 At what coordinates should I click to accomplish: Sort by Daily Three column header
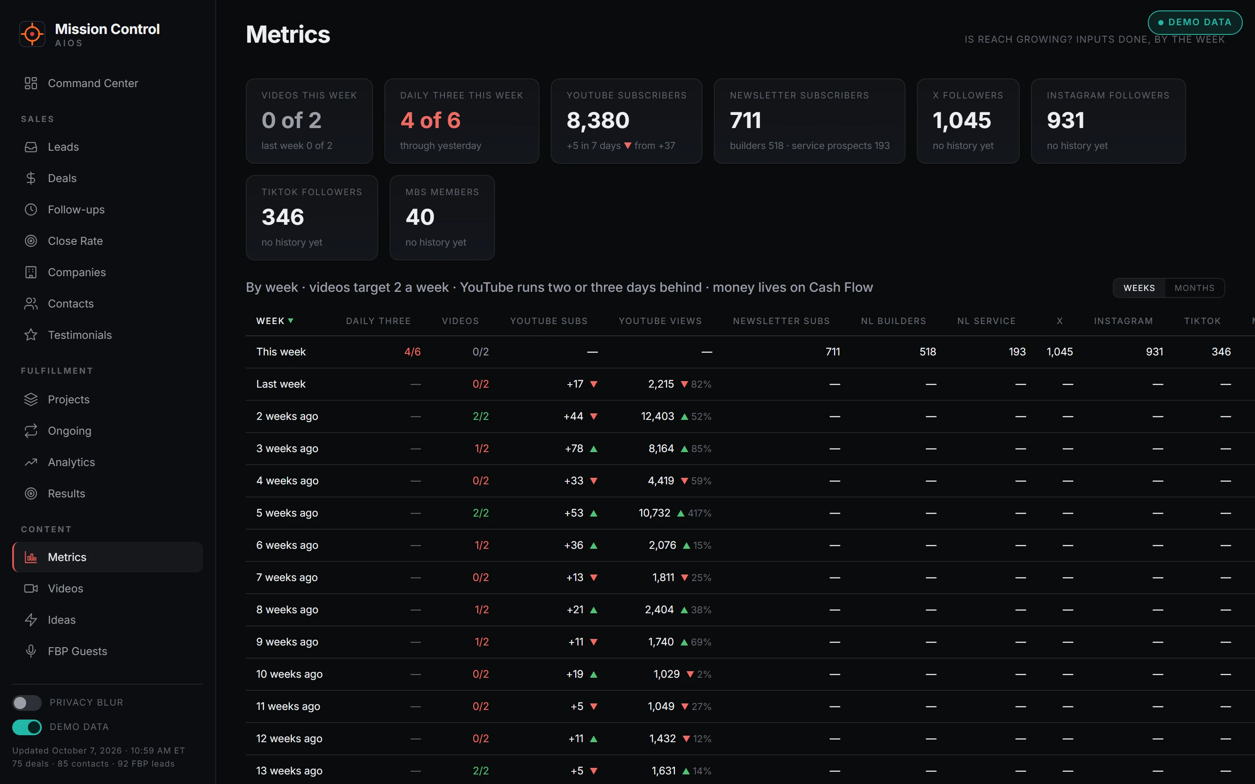[378, 321]
